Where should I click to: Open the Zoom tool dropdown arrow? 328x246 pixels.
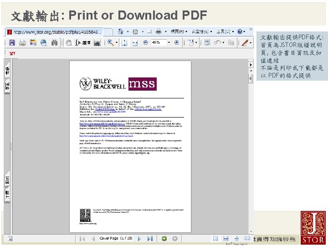tap(117, 43)
